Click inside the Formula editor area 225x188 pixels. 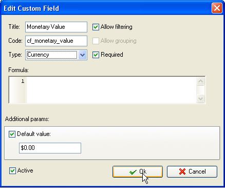[x=111, y=90]
